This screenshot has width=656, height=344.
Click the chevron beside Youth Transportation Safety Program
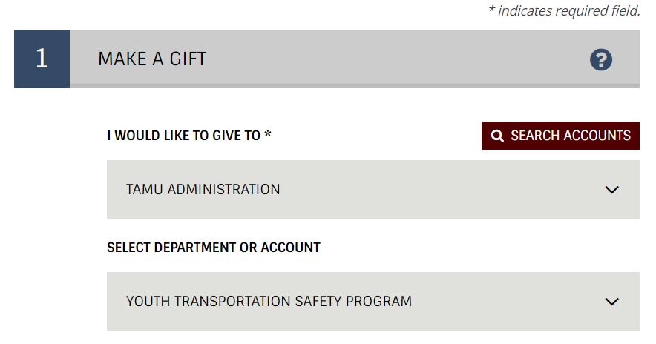(x=611, y=301)
